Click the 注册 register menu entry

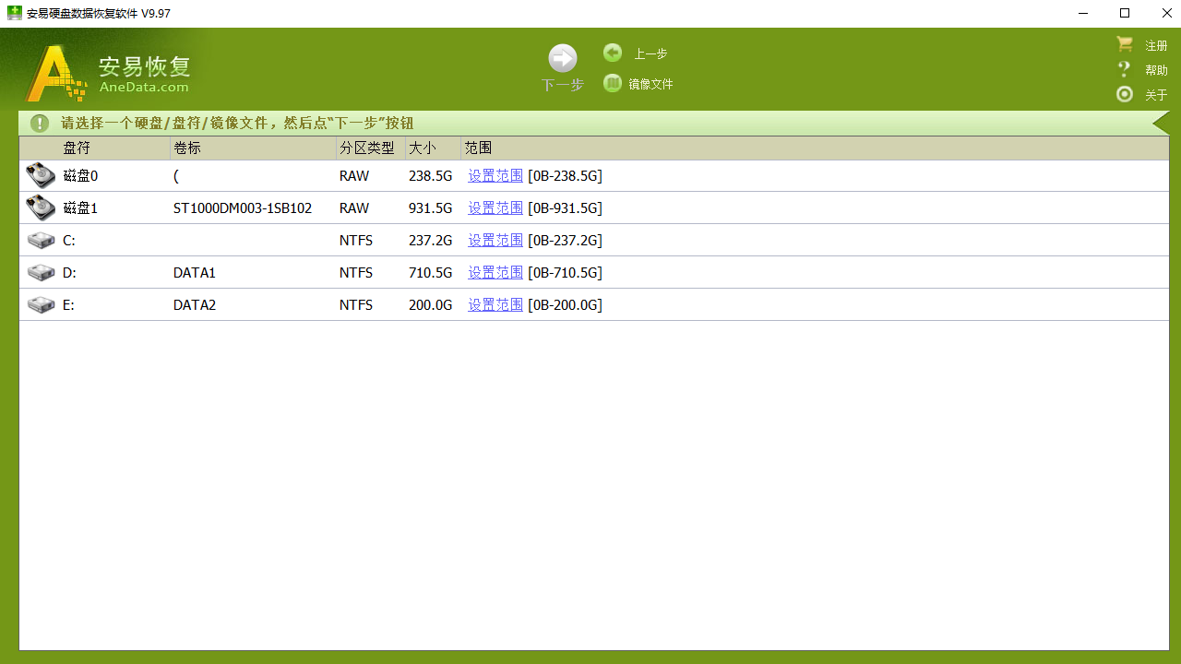pos(1154,44)
